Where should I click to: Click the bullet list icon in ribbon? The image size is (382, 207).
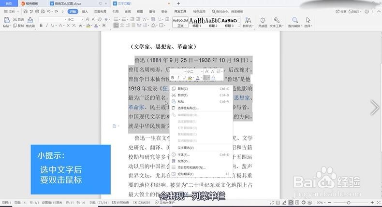pyautogui.click(x=116, y=19)
